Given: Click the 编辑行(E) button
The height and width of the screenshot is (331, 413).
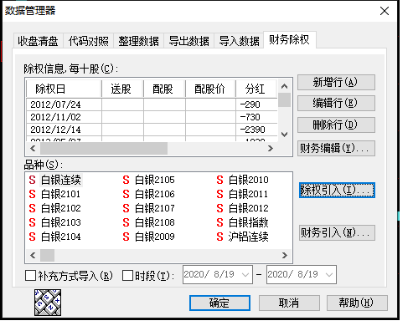Looking at the screenshot, I should pos(336,104).
